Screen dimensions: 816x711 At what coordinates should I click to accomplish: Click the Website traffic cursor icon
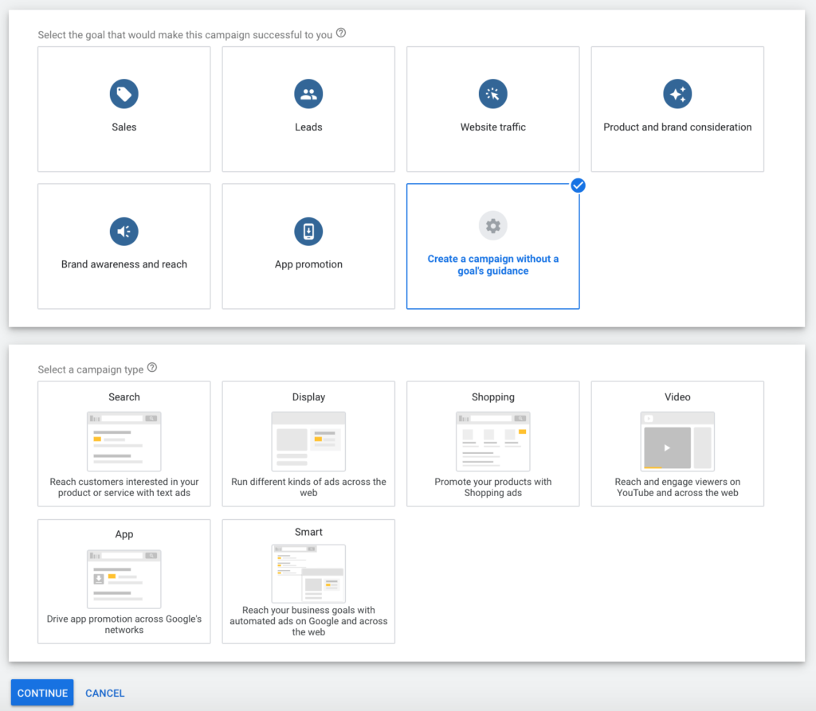492,94
